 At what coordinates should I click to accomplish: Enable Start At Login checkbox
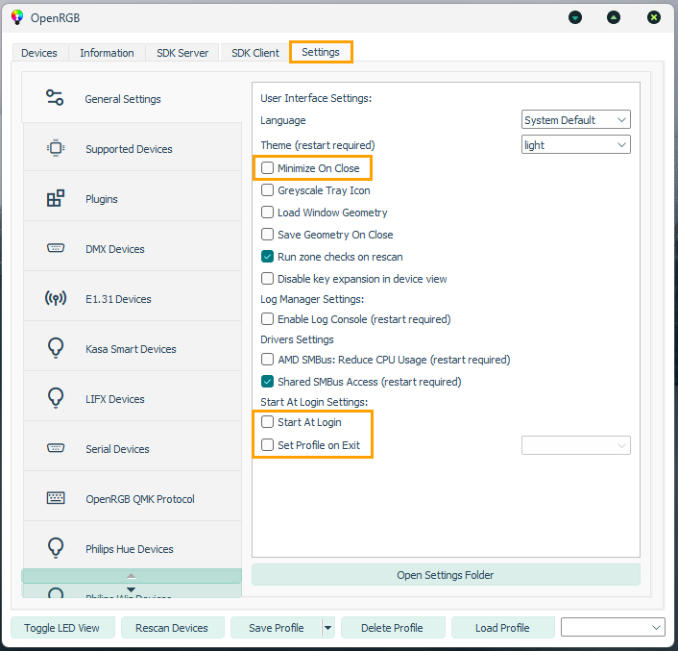point(267,421)
